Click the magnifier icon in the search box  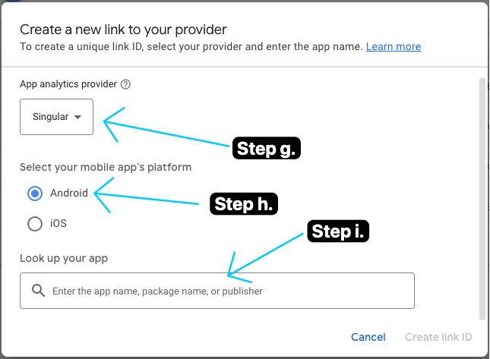(x=39, y=291)
